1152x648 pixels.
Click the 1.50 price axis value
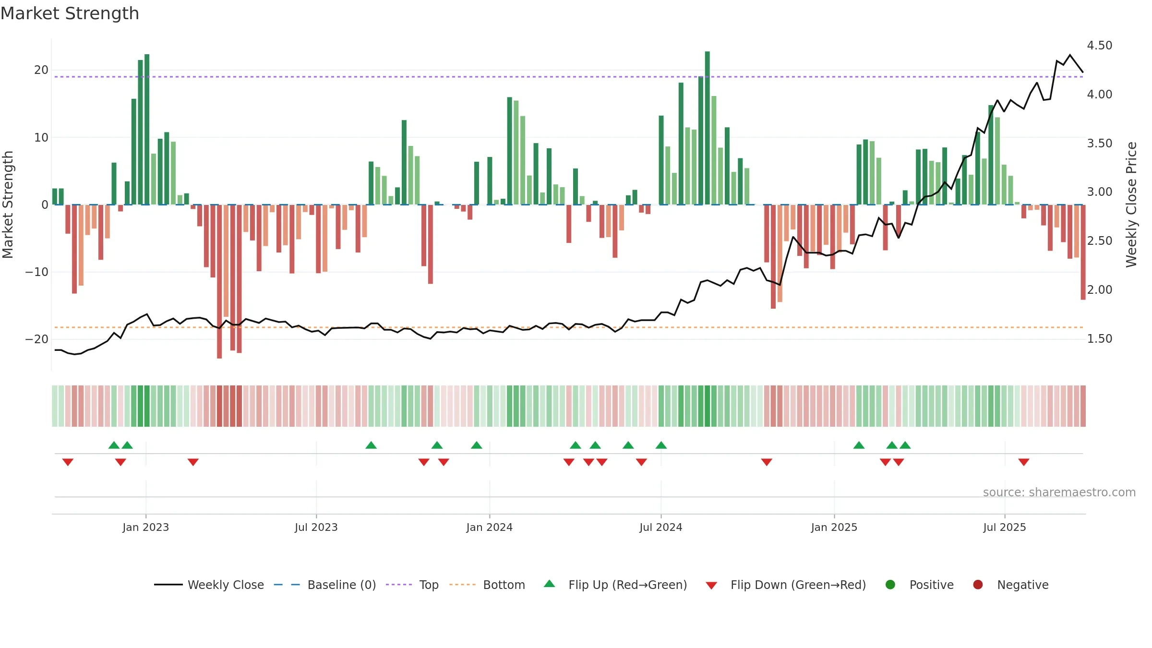[1100, 339]
